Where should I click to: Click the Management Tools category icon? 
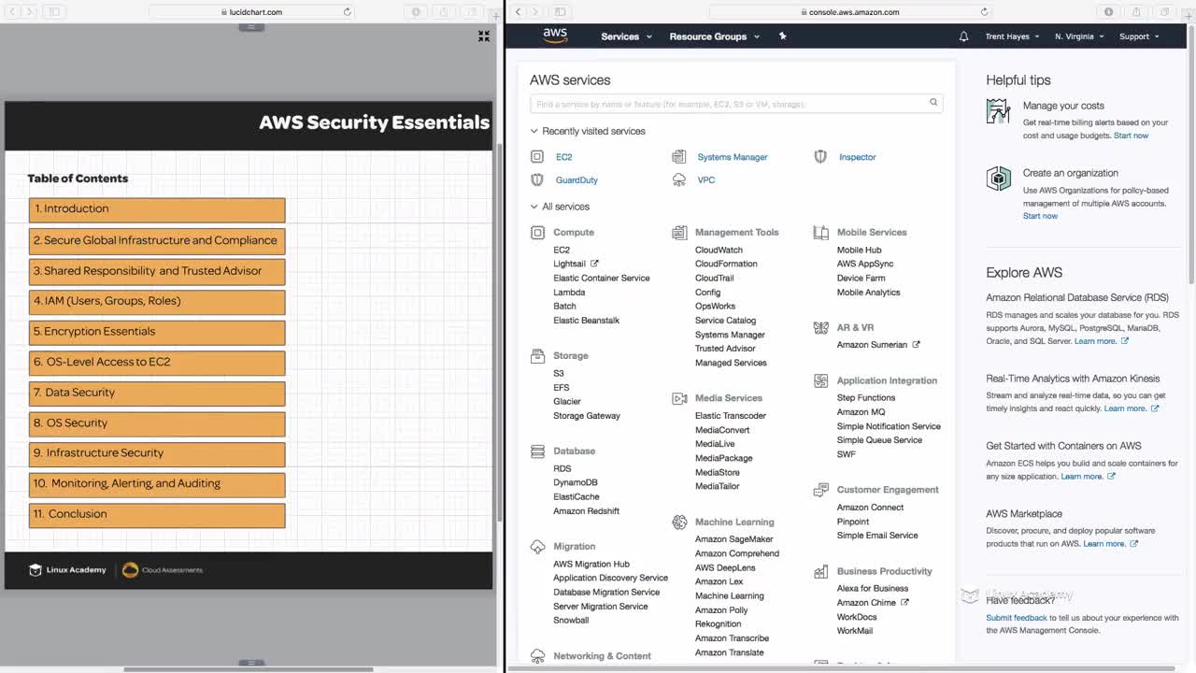(679, 233)
